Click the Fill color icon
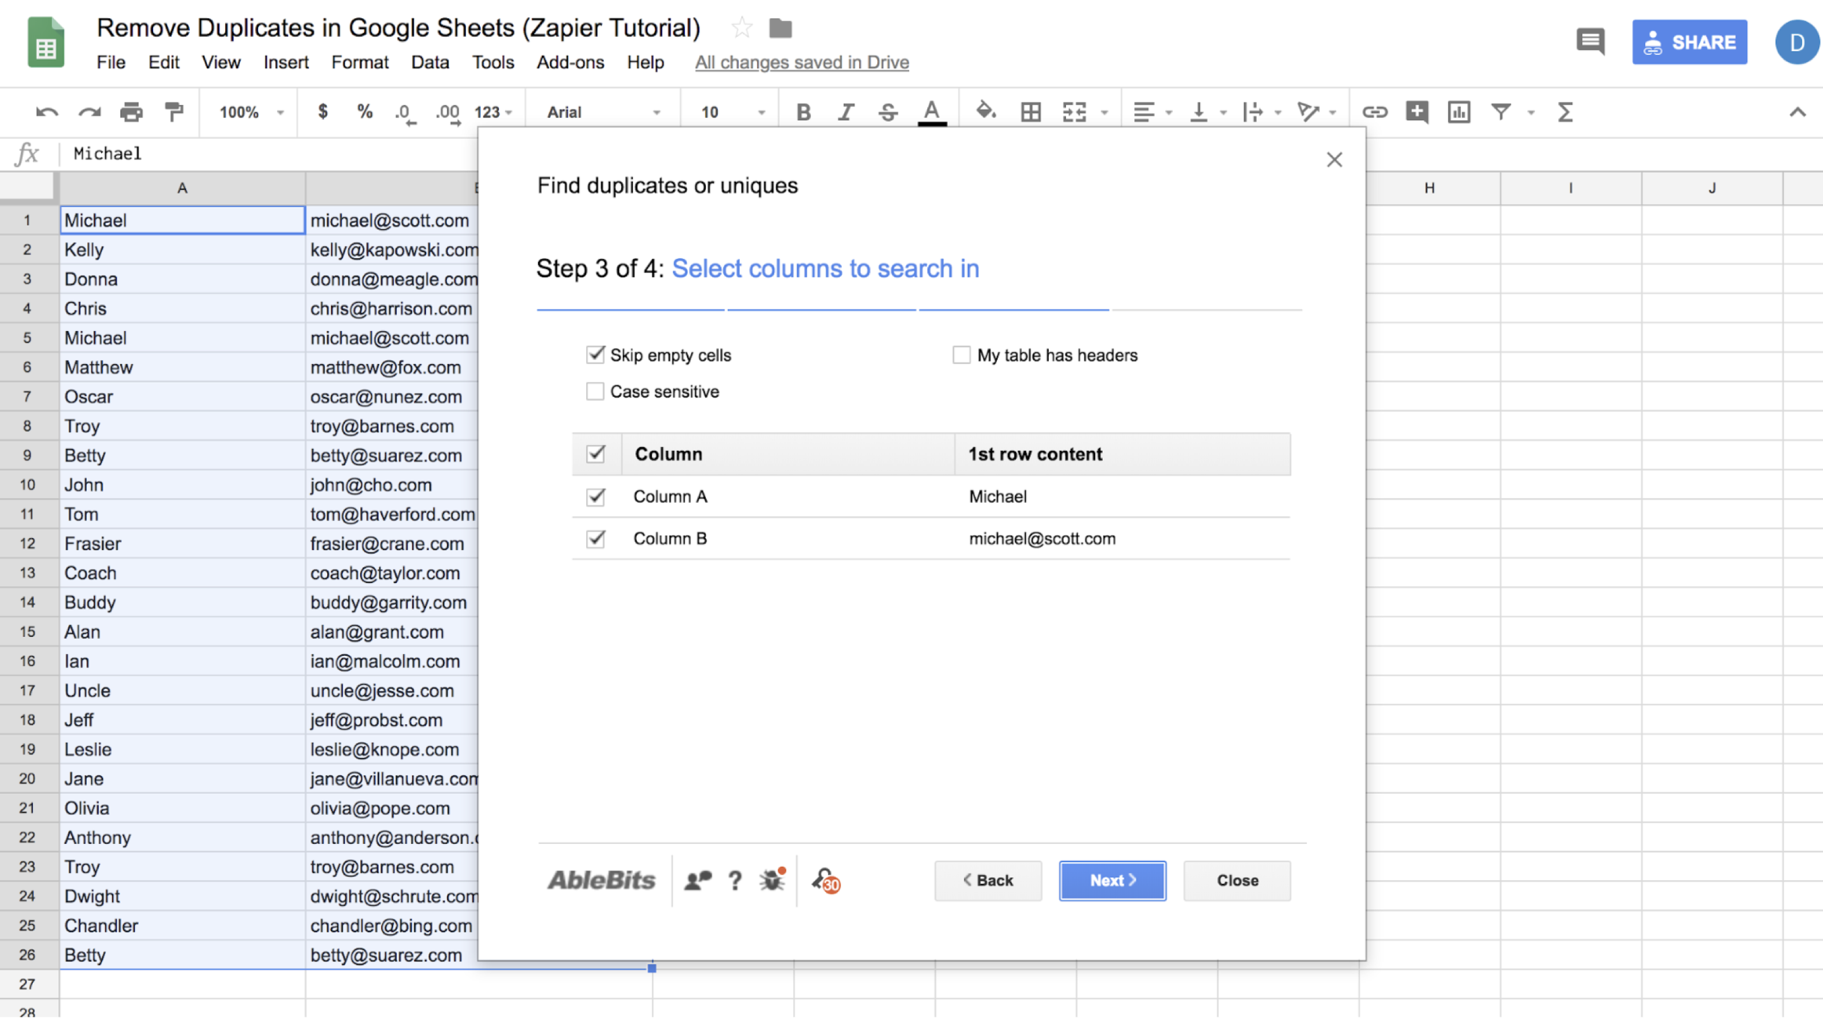The image size is (1823, 1018). coord(986,113)
